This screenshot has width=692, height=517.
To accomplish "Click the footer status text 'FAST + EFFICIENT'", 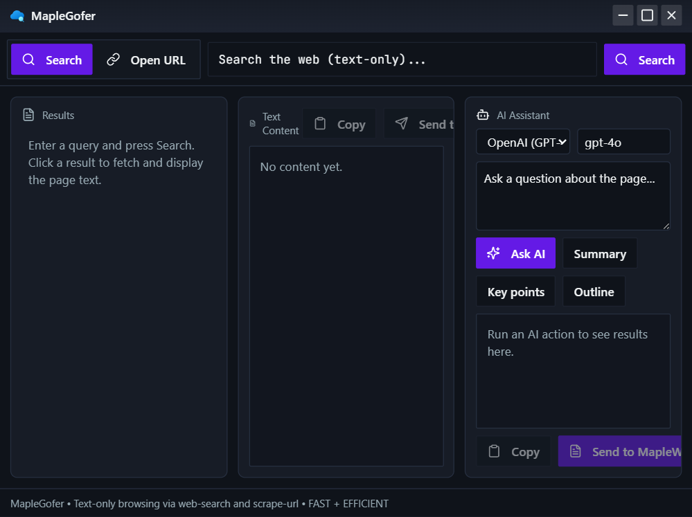I will click(348, 504).
